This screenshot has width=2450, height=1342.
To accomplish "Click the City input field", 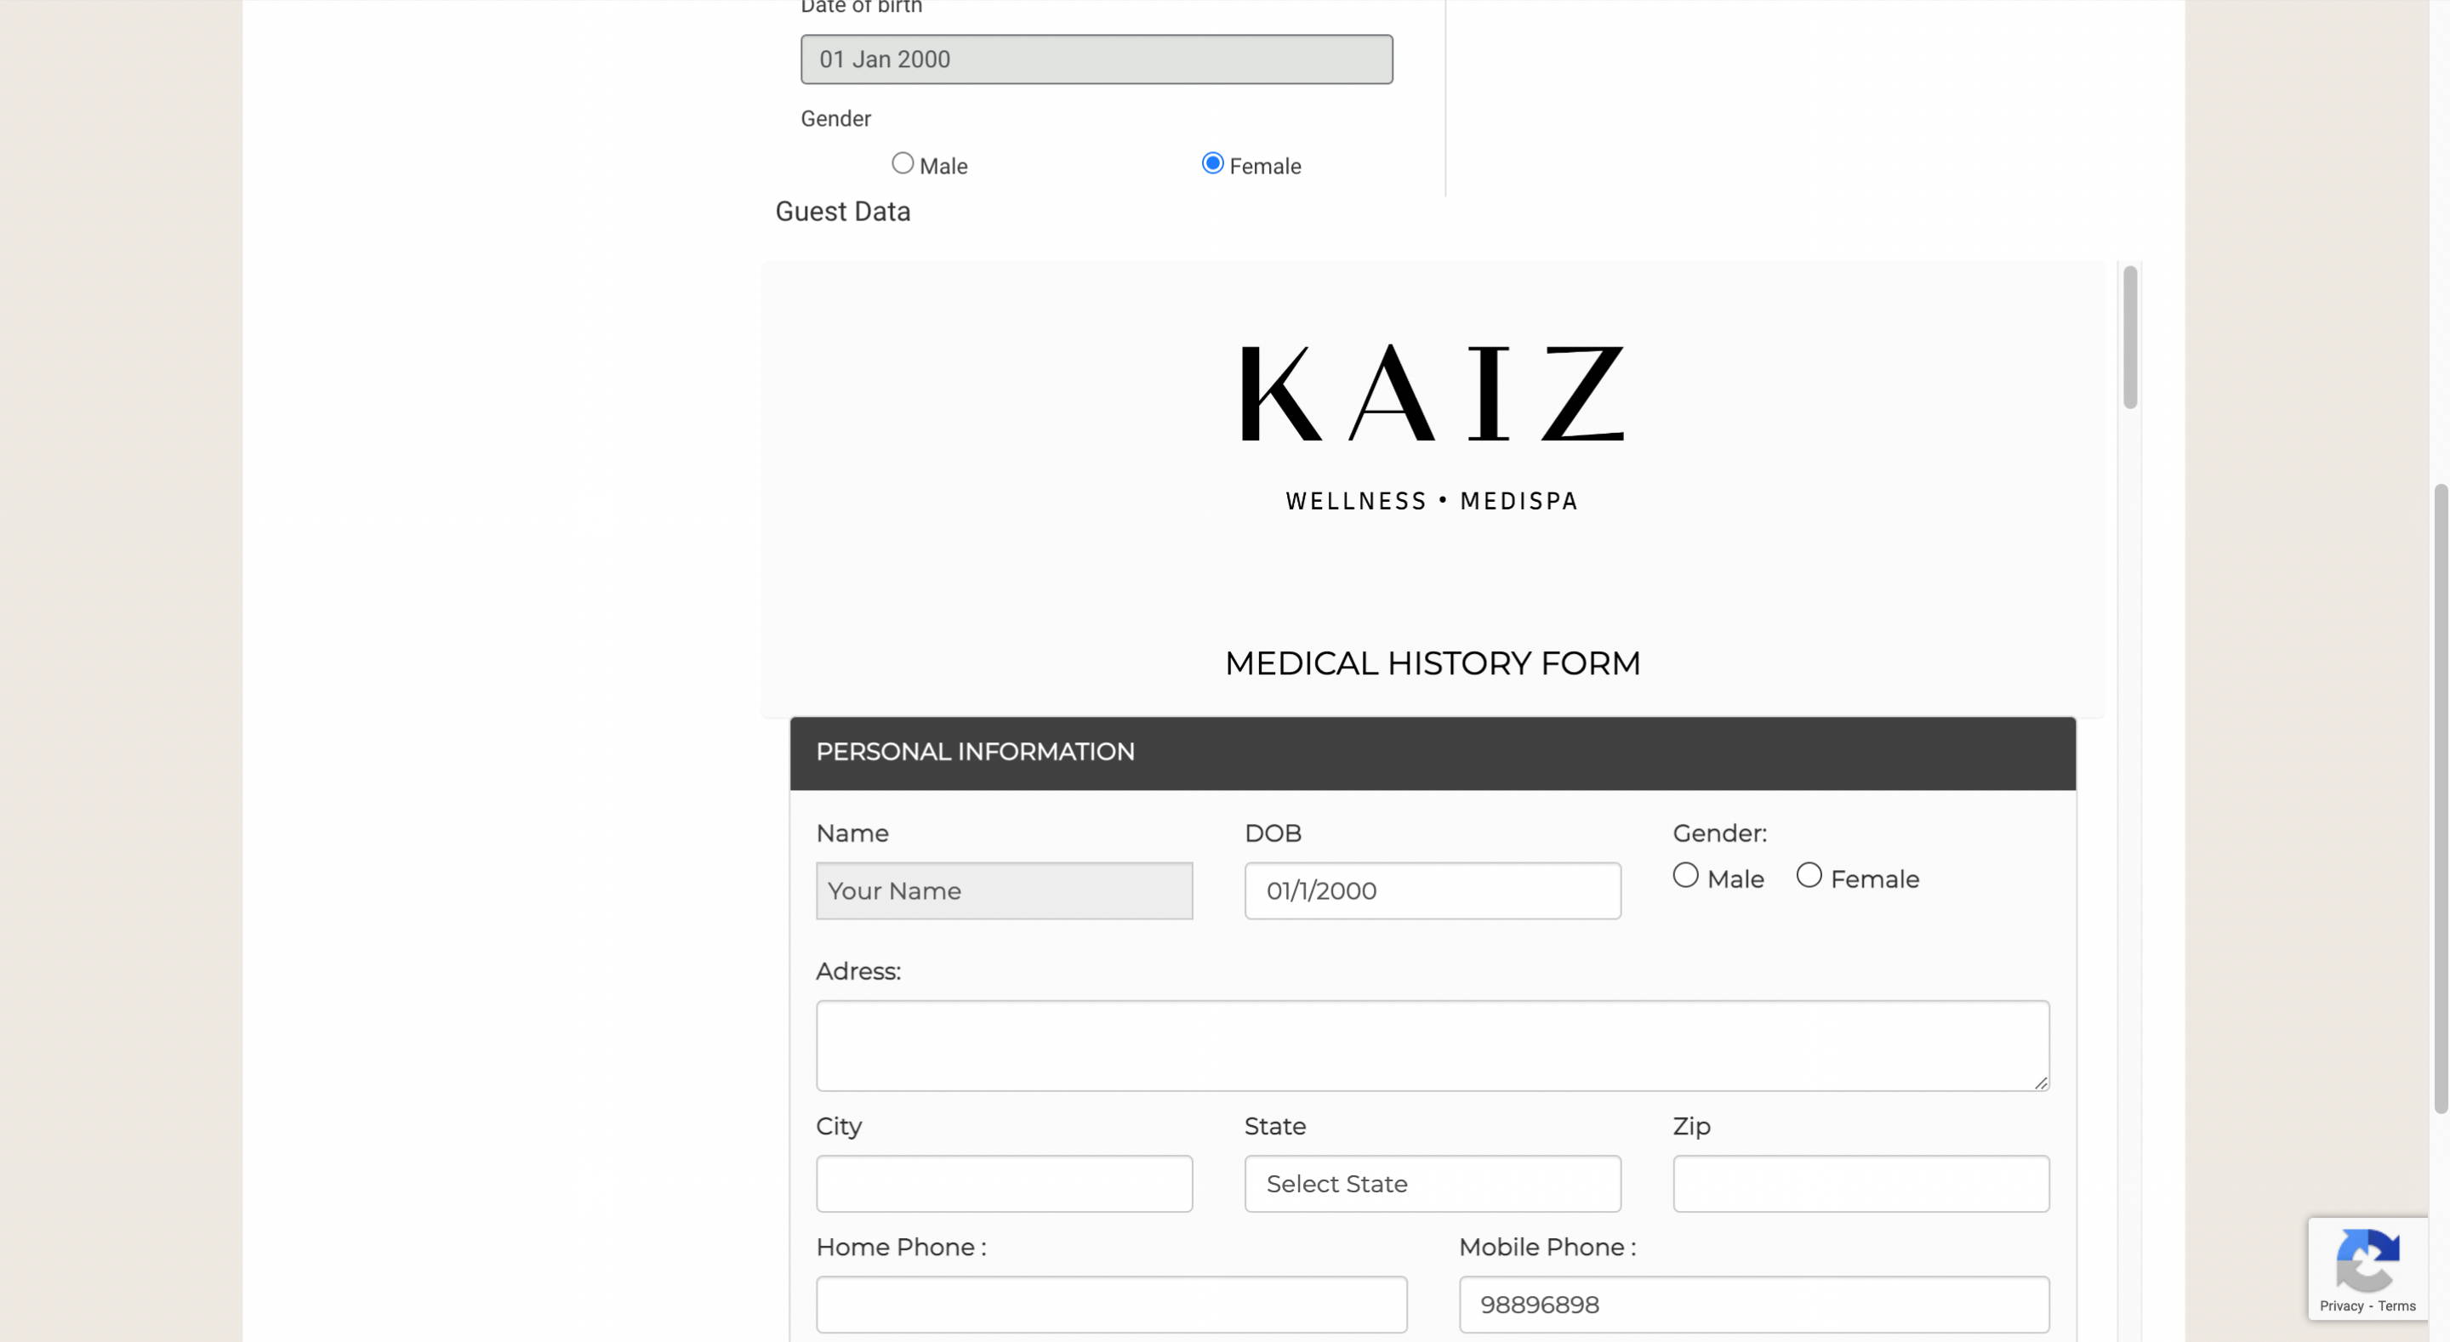I will 1005,1183.
